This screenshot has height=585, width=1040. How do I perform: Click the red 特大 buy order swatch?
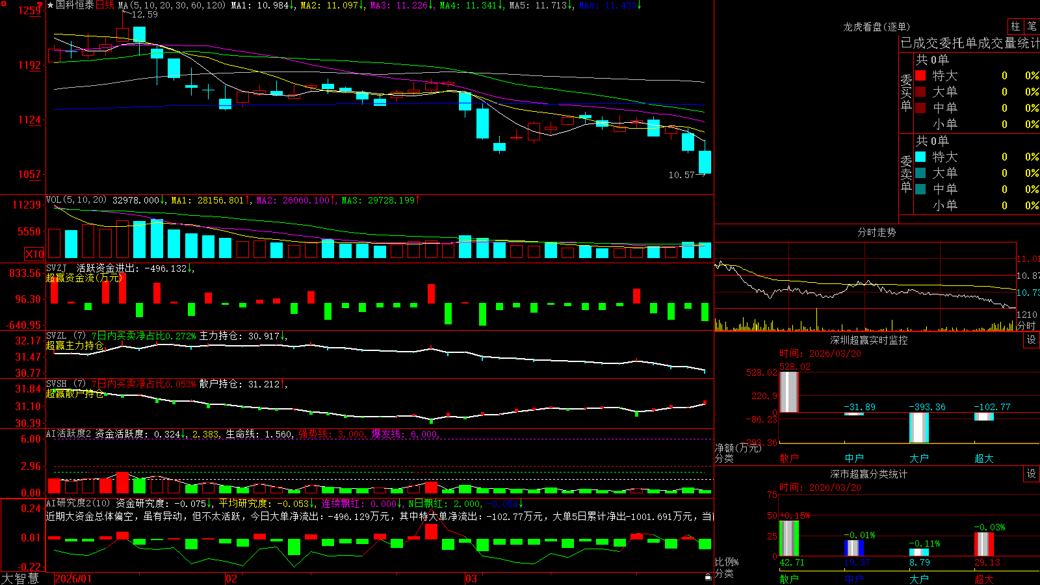(920, 75)
